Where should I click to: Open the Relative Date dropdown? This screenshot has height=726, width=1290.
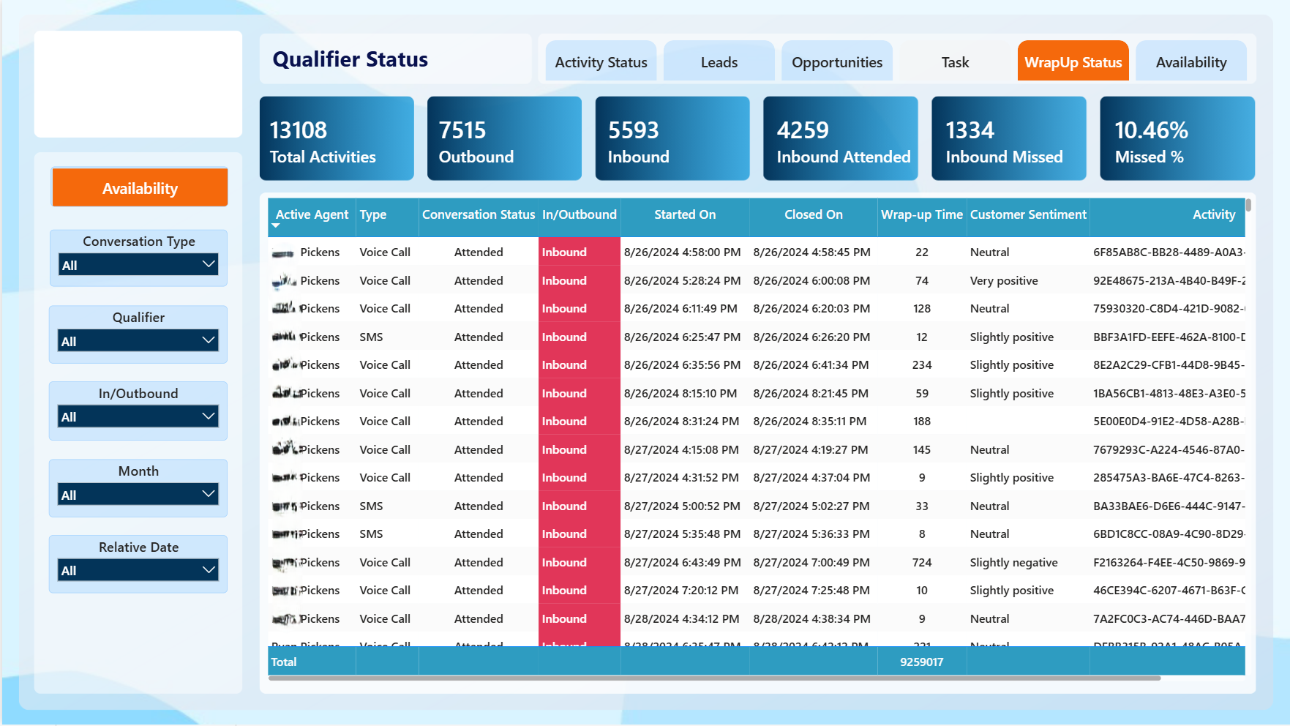coord(138,570)
